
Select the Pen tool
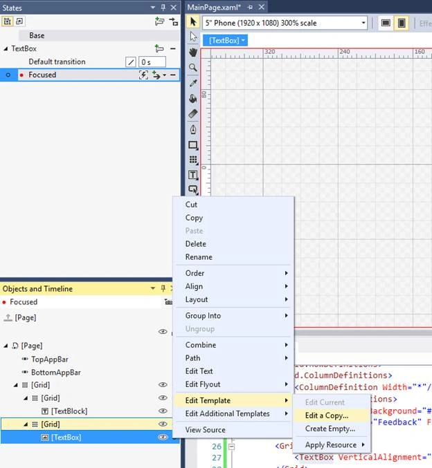pos(193,129)
